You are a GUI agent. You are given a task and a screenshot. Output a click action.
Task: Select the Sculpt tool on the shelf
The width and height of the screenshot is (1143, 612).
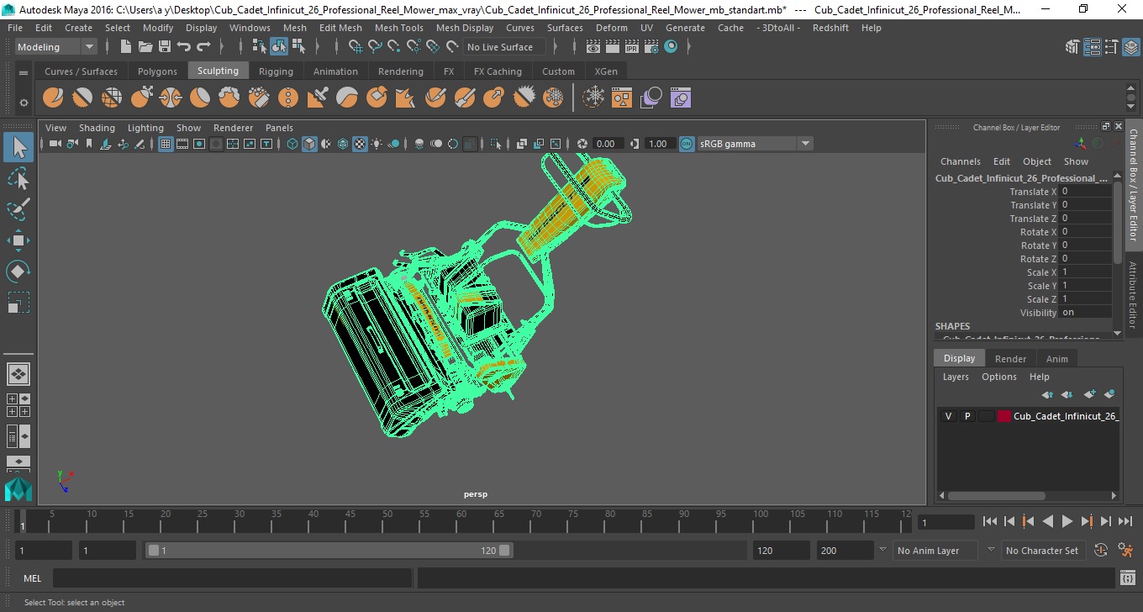tap(53, 98)
